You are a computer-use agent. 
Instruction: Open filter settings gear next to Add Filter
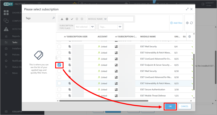click(187, 23)
